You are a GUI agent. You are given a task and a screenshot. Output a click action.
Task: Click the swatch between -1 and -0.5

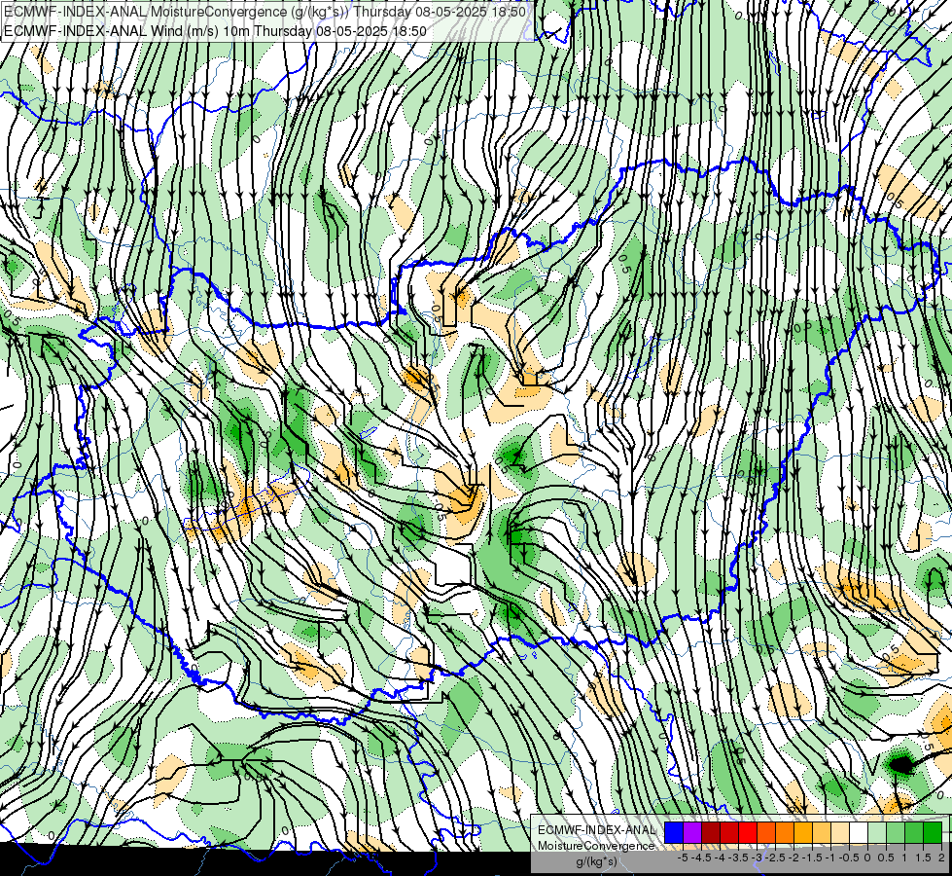point(840,833)
